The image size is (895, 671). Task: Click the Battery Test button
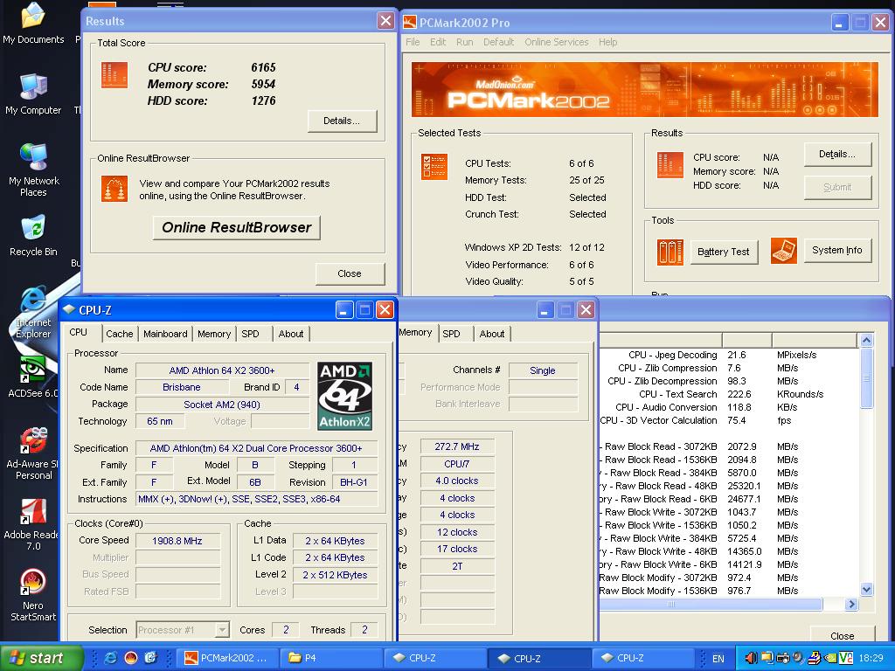pos(723,252)
